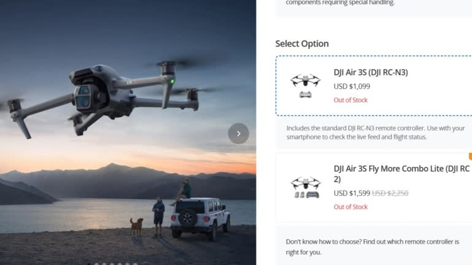Image resolution: width=472 pixels, height=265 pixels.
Task: Advance to the next product photo with the arrow
Action: coord(238,133)
